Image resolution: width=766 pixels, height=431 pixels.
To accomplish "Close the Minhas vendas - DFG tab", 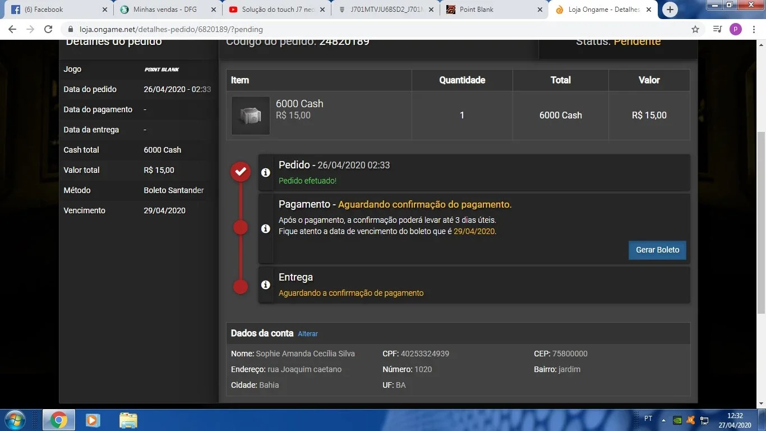I will click(213, 10).
